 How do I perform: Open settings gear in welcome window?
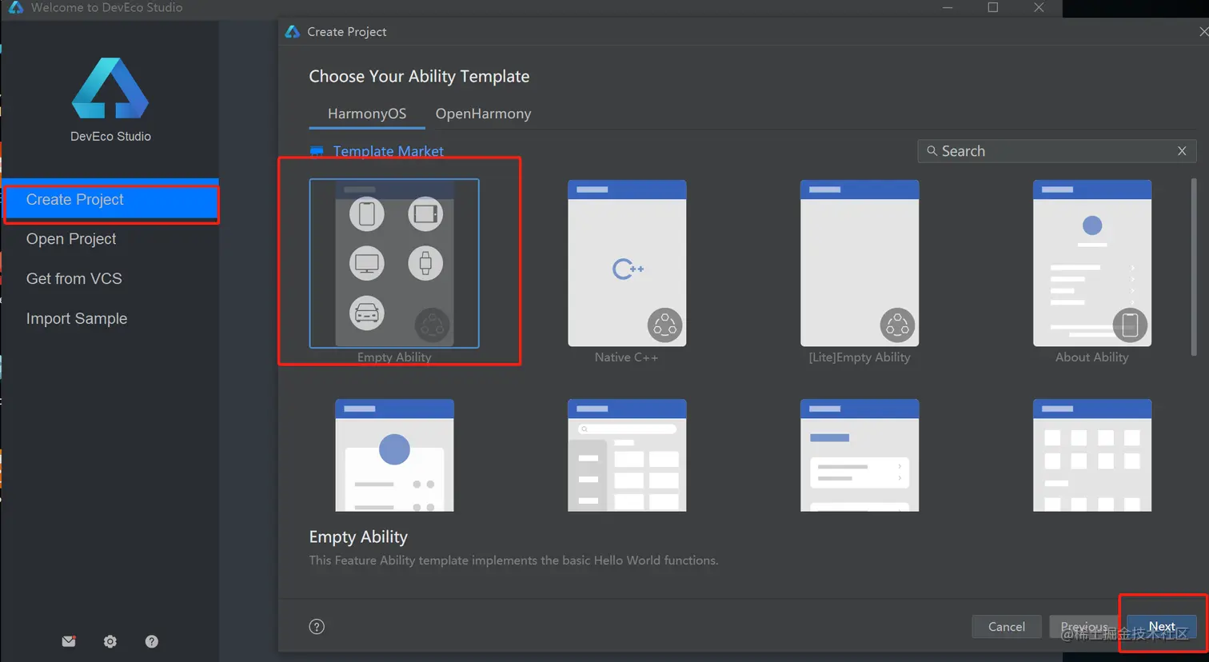(x=110, y=641)
